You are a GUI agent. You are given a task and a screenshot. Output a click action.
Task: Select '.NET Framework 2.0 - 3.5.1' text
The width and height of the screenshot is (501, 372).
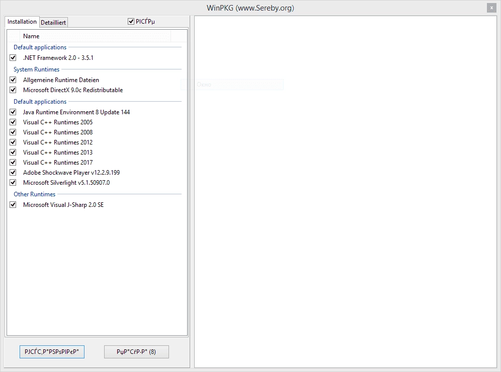(58, 58)
